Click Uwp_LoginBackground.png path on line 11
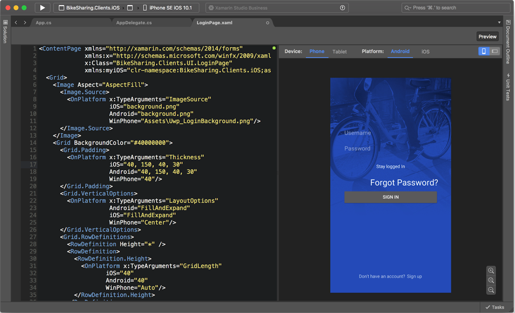This screenshot has width=515, height=313. [x=198, y=121]
